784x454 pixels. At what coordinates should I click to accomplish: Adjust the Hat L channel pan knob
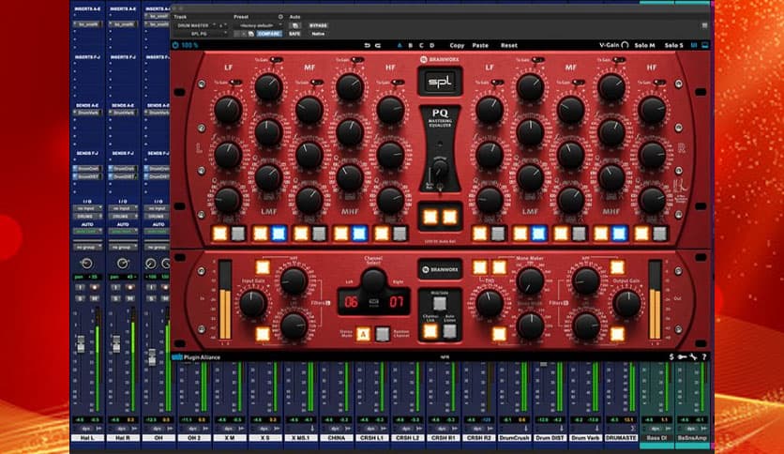(x=86, y=263)
